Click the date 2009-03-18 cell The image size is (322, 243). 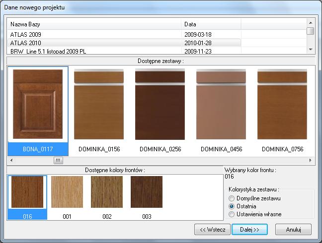click(198, 34)
